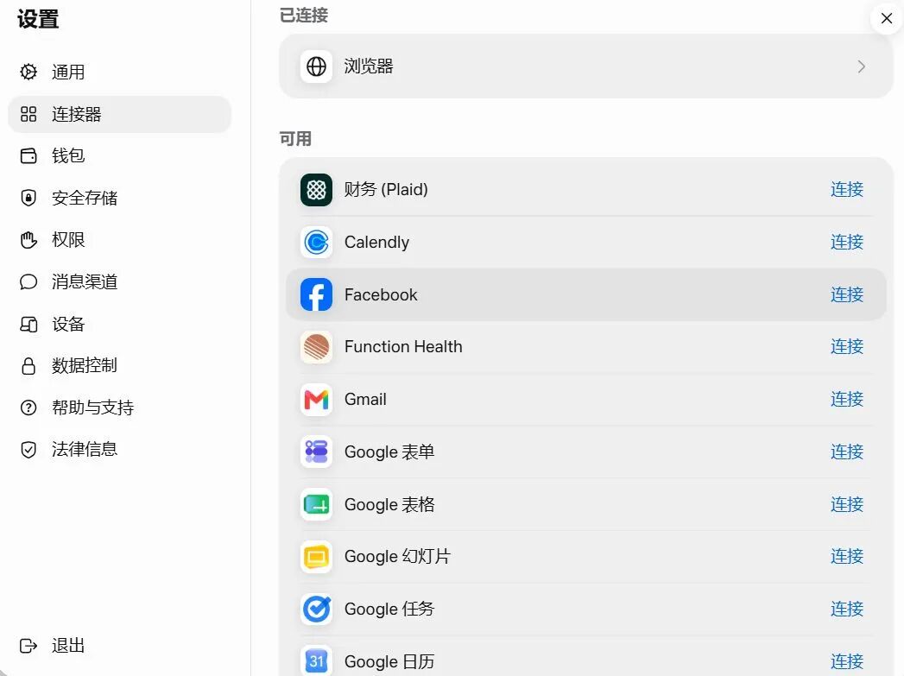This screenshot has width=904, height=676.
Task: Click the Google 幻灯片 slides icon
Action: (316, 557)
